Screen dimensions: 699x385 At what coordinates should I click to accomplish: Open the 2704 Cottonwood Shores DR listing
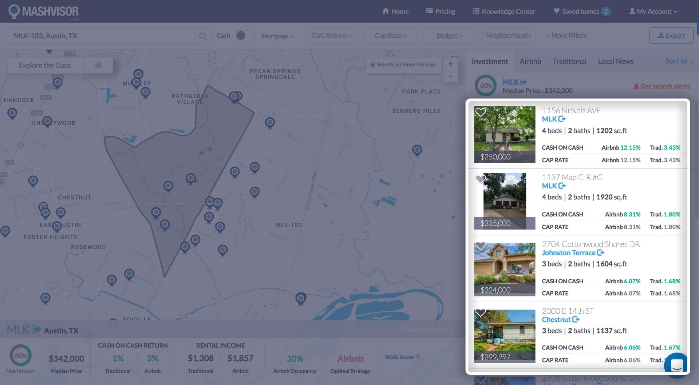pyautogui.click(x=591, y=244)
